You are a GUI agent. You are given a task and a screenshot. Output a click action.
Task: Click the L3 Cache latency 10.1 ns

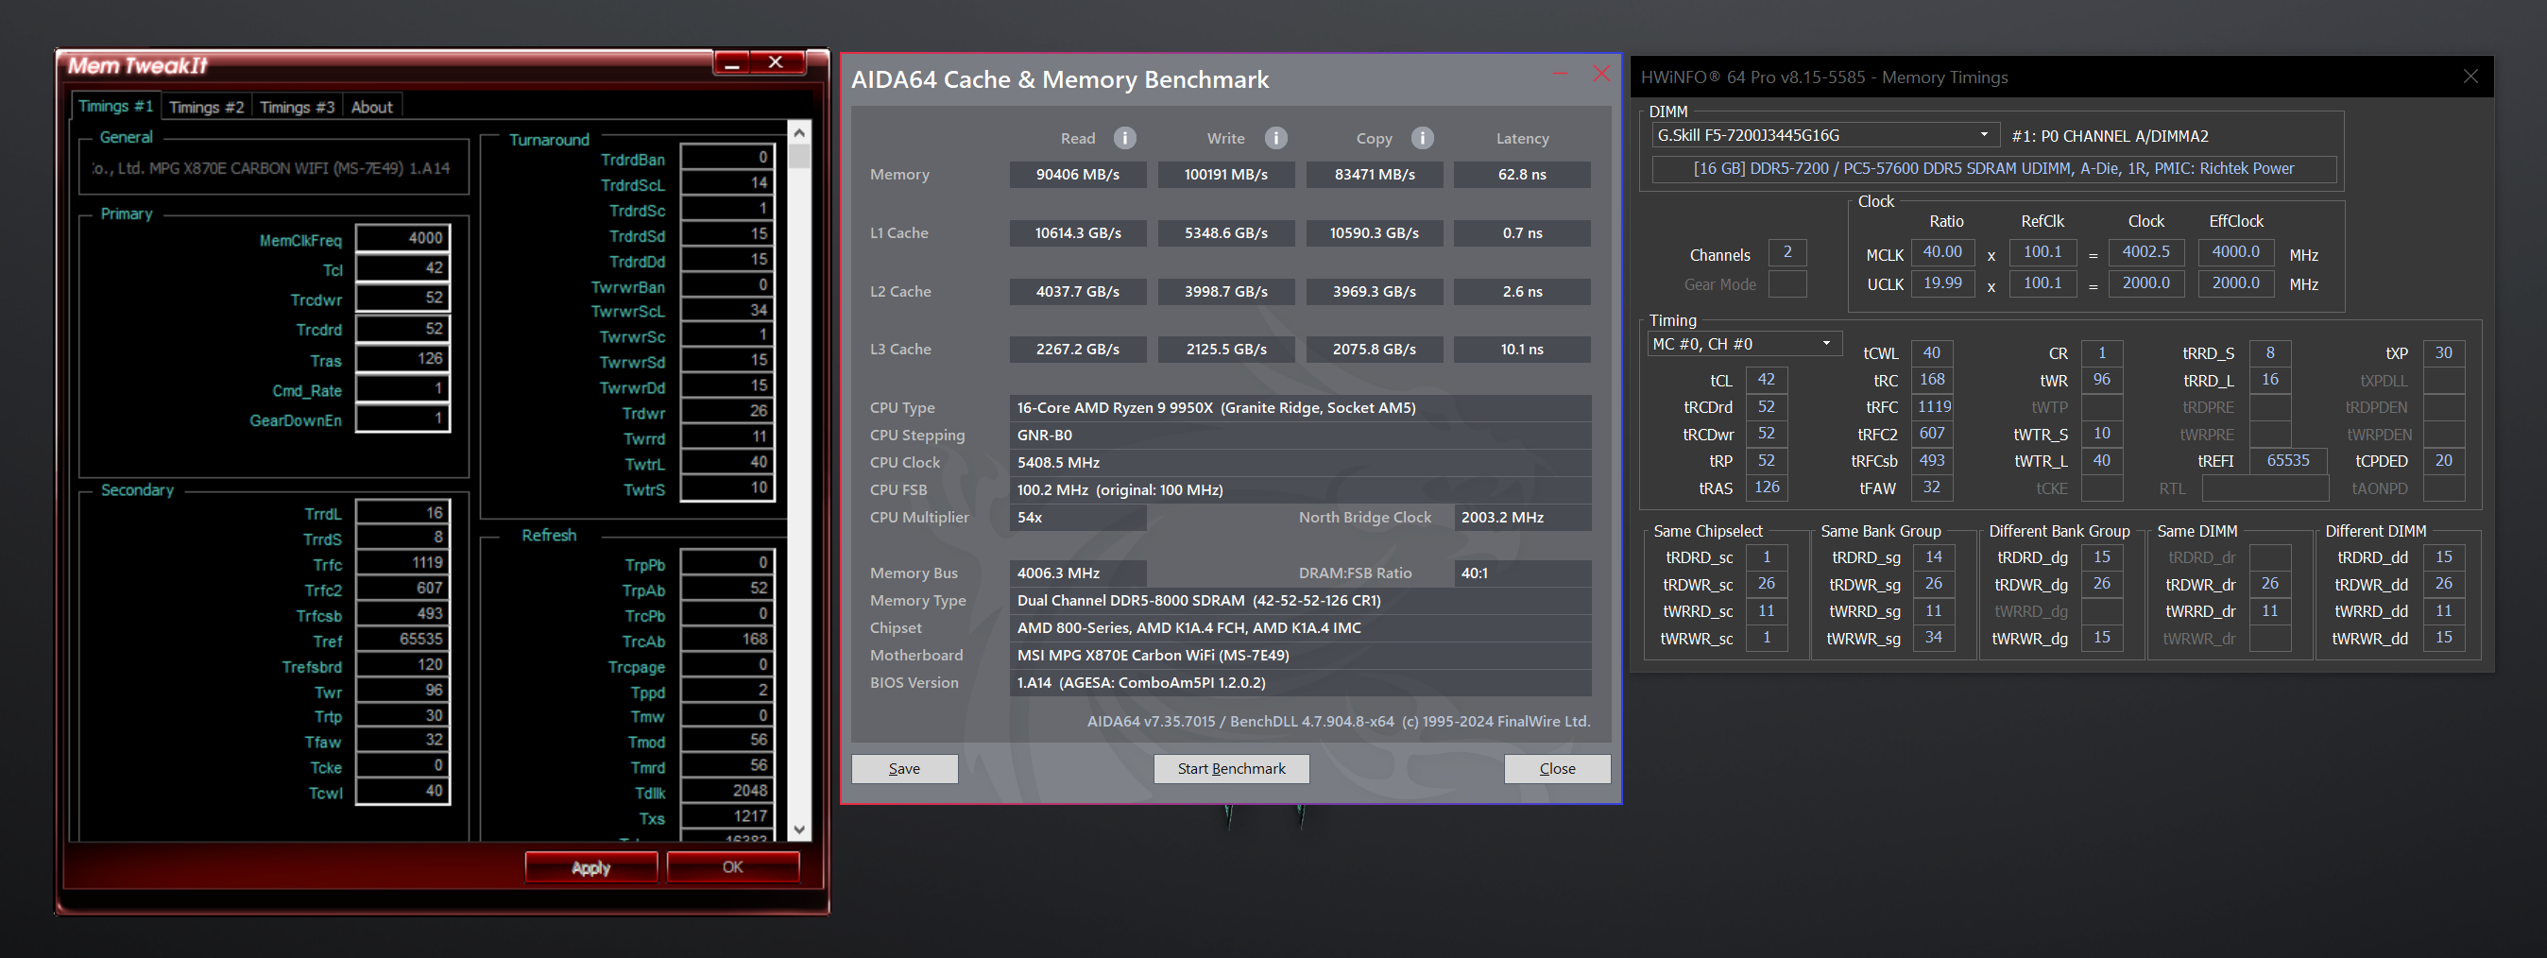pos(1523,349)
